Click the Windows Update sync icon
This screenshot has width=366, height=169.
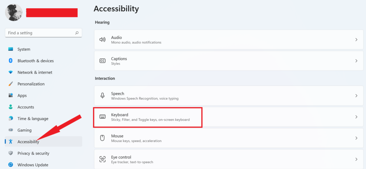pos(11,165)
